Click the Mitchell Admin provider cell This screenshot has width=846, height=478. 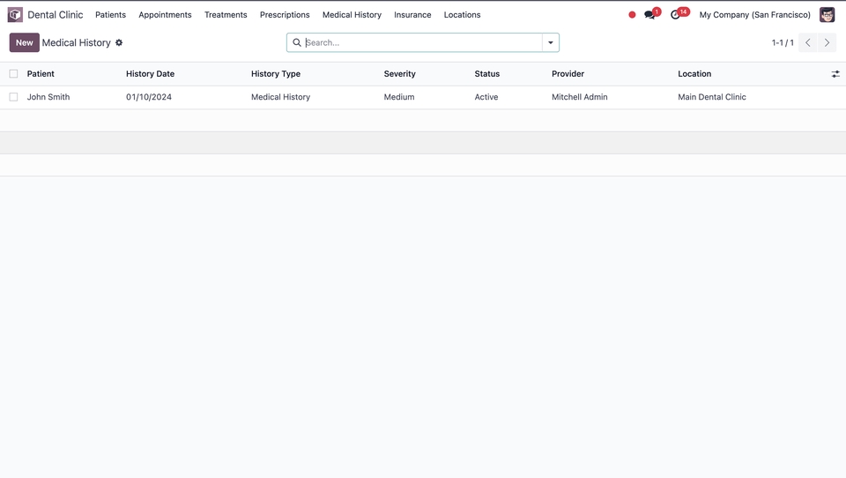tap(580, 97)
